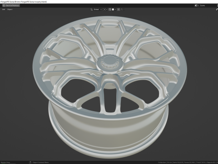Open the proportional editing falloff dropdown
The height and width of the screenshot is (164, 218).
[x=122, y=10]
